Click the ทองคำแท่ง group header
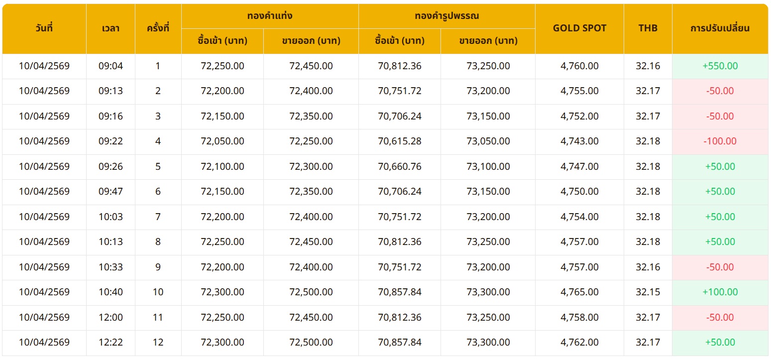The width and height of the screenshot is (771, 360). (270, 16)
